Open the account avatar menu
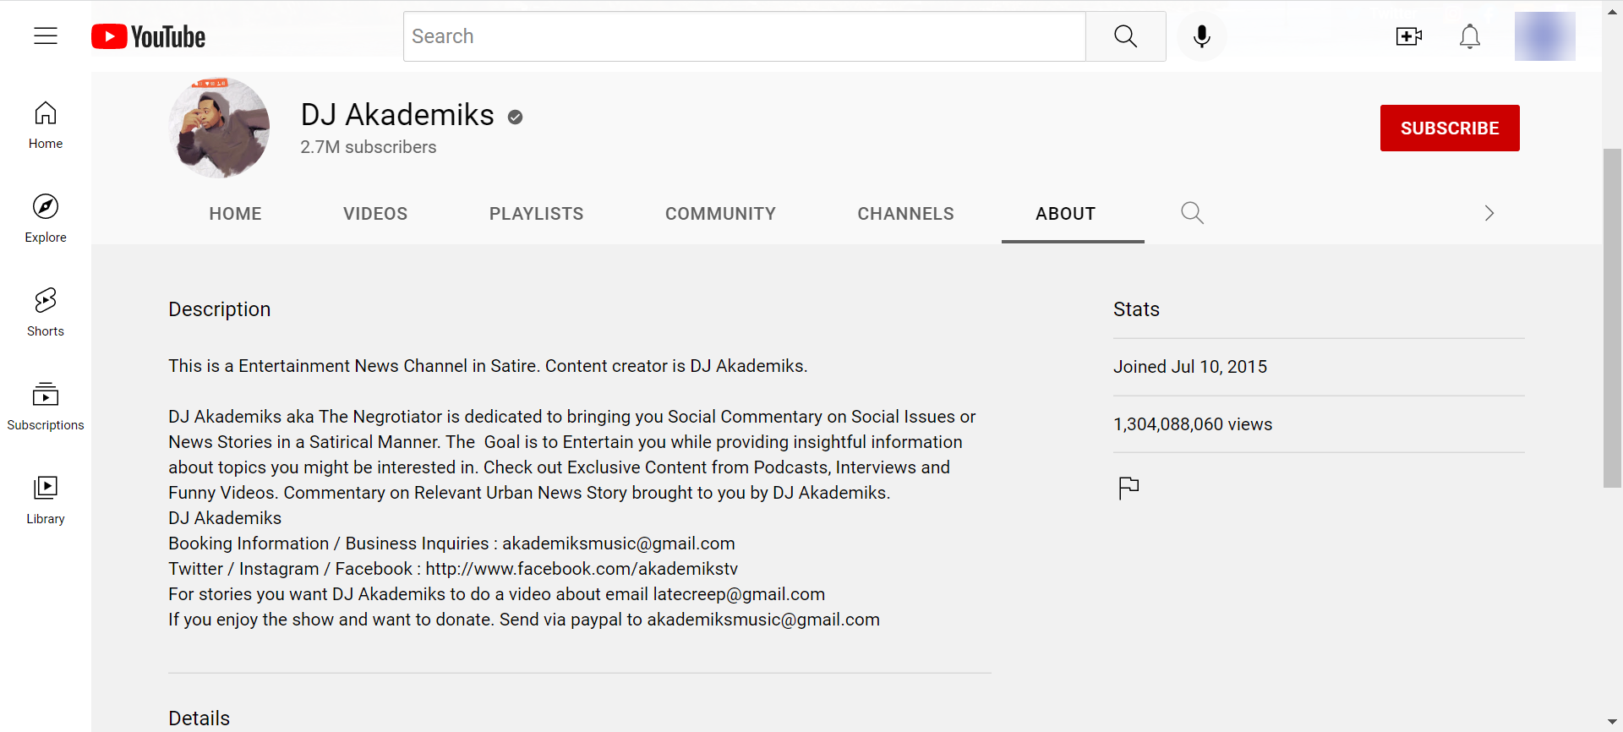Image resolution: width=1623 pixels, height=732 pixels. tap(1544, 36)
